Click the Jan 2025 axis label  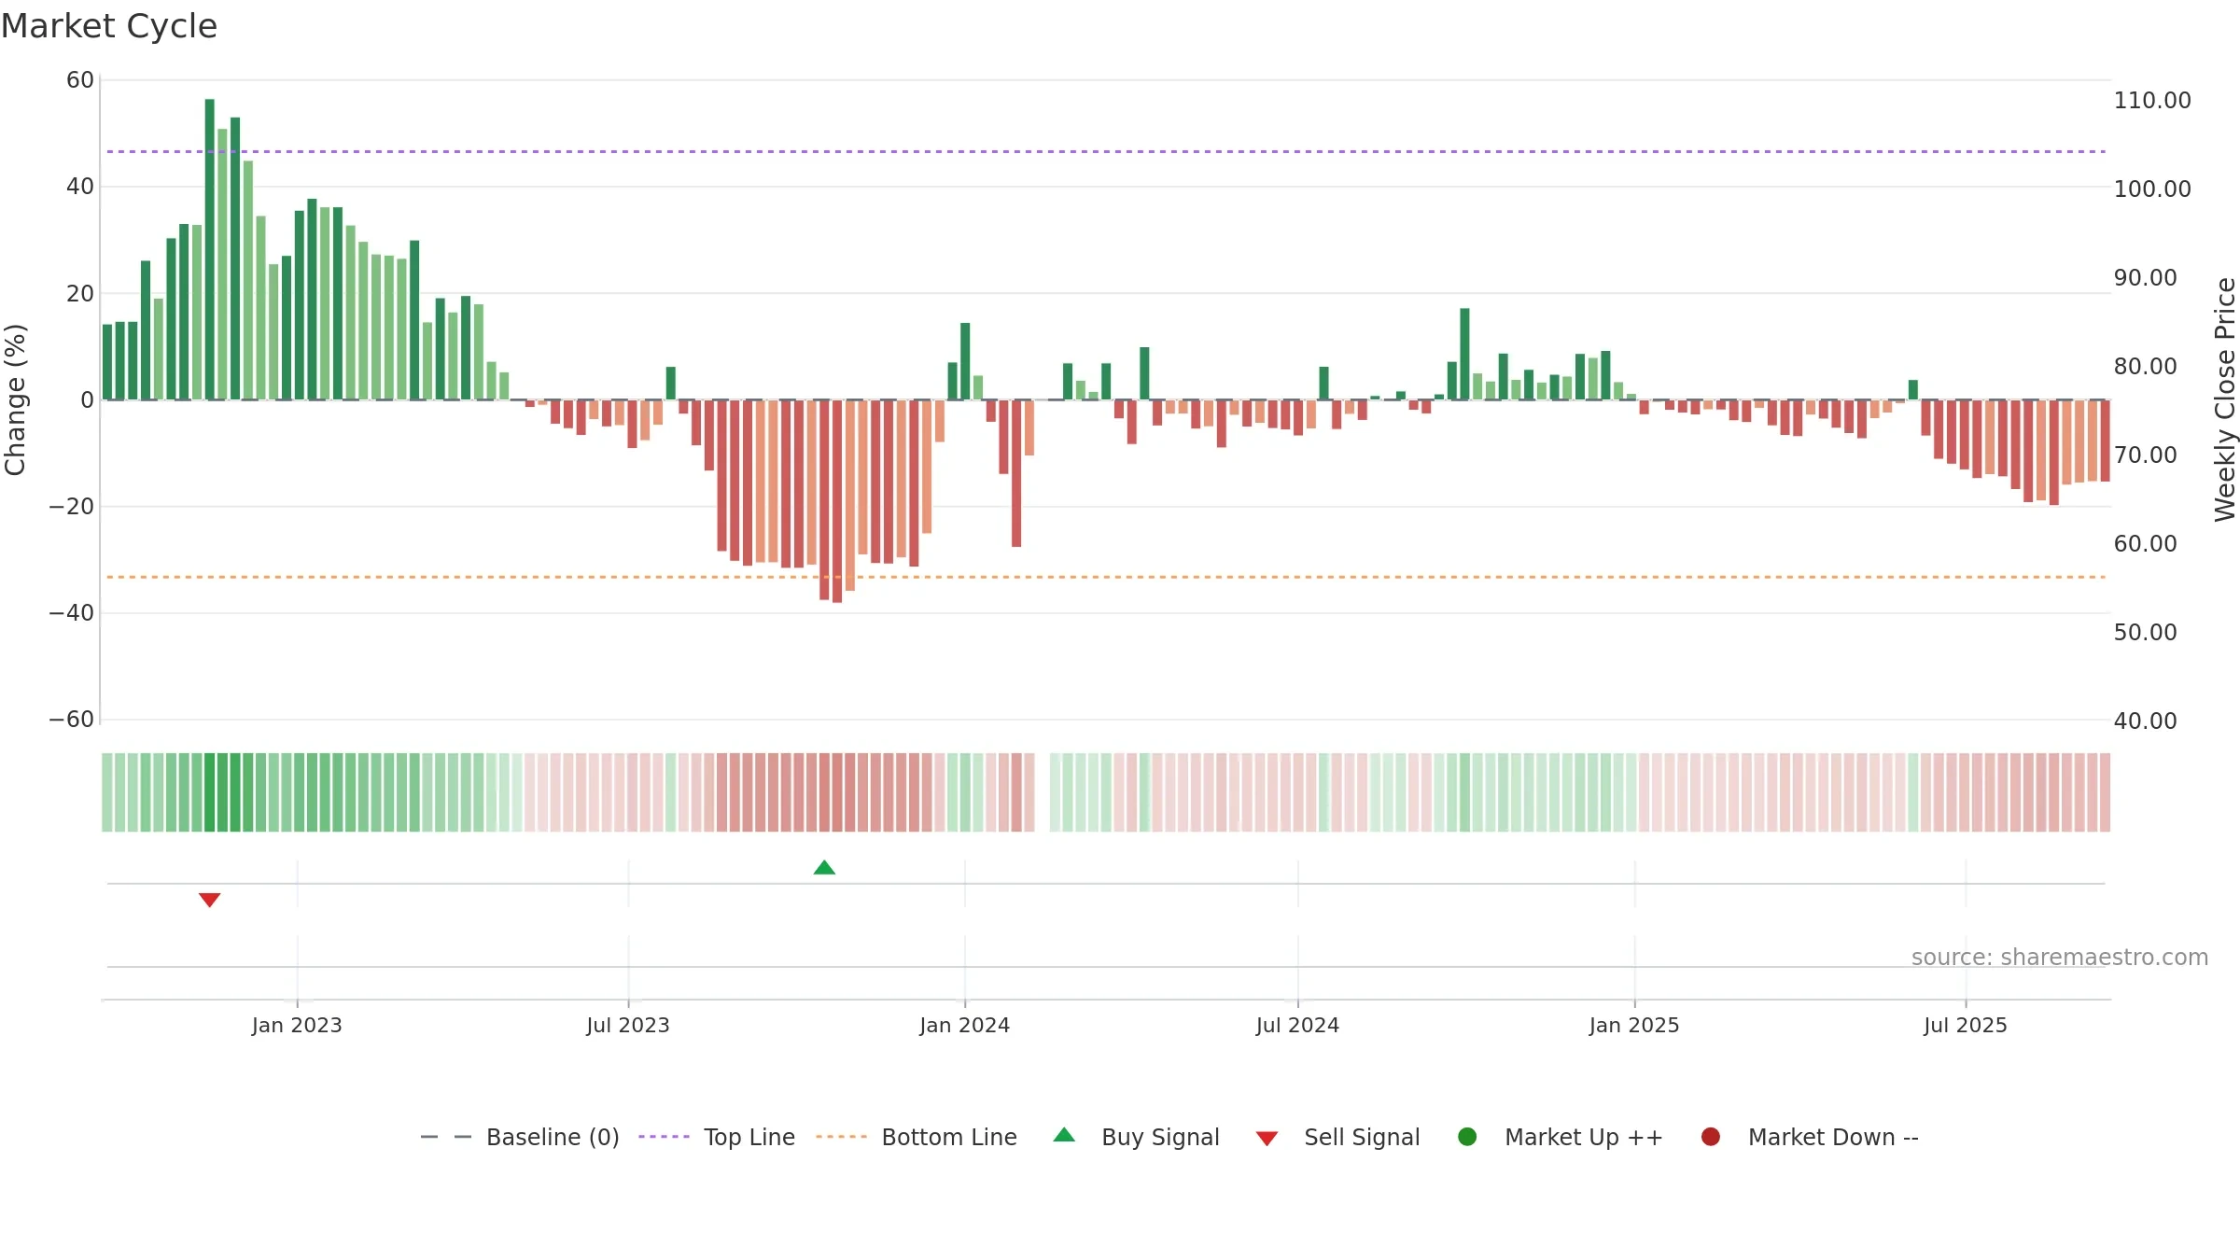[1634, 1026]
